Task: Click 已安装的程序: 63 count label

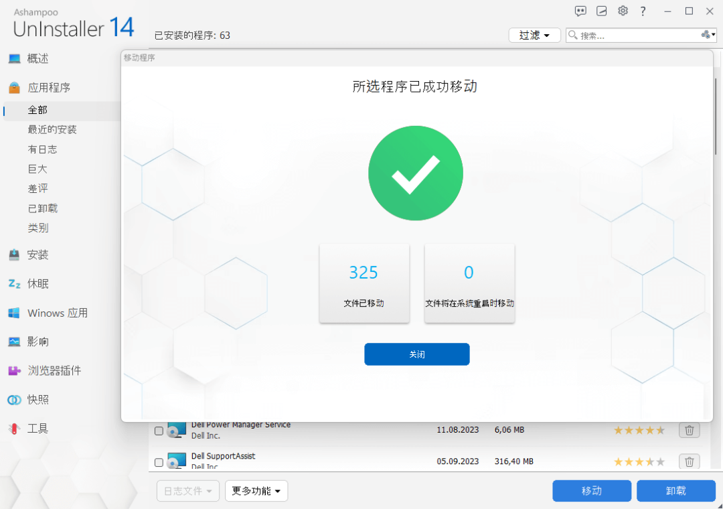Action: point(192,35)
